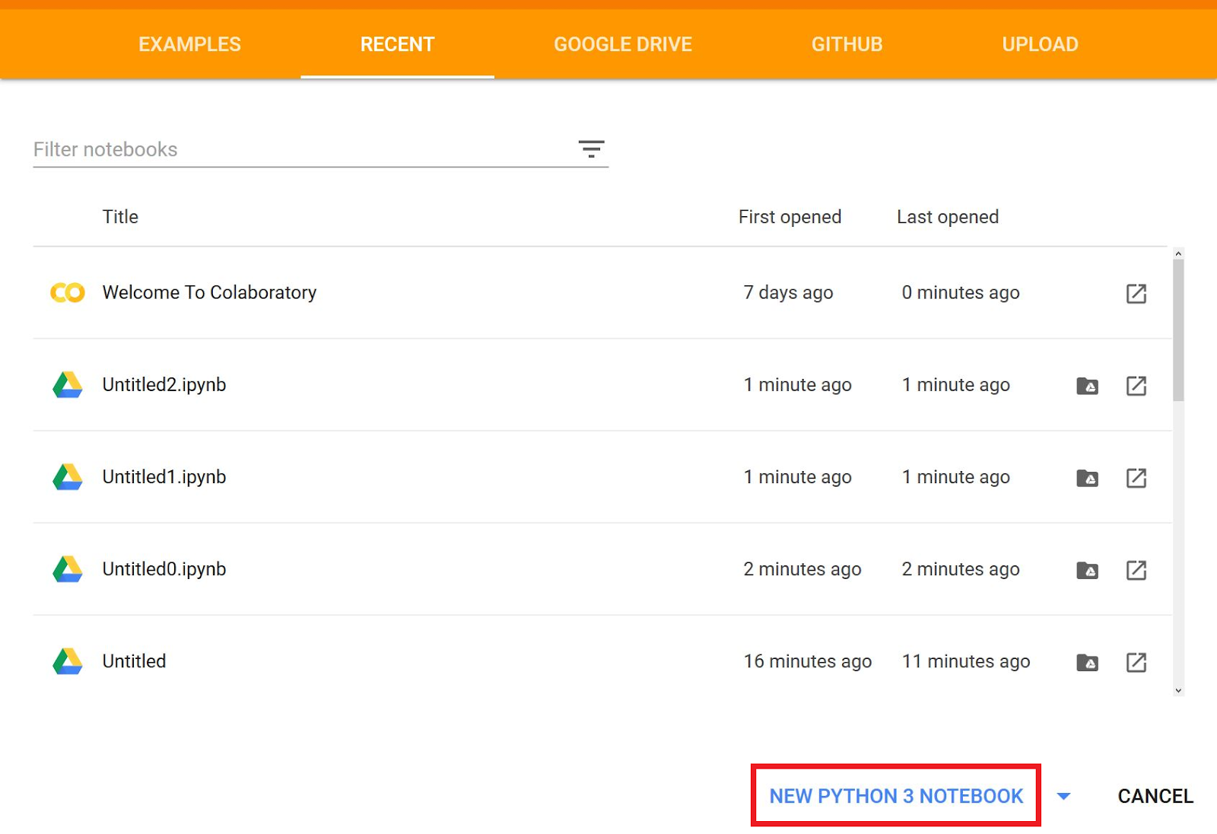This screenshot has height=834, width=1217.
Task: Open Untitled1.ipynb in new tab icon
Action: [1136, 478]
